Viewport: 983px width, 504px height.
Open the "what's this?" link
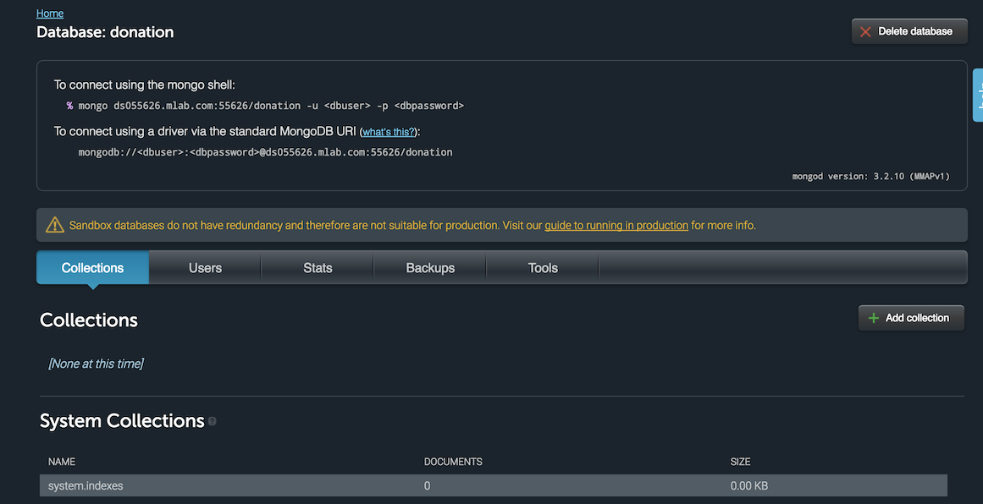pyautogui.click(x=389, y=132)
